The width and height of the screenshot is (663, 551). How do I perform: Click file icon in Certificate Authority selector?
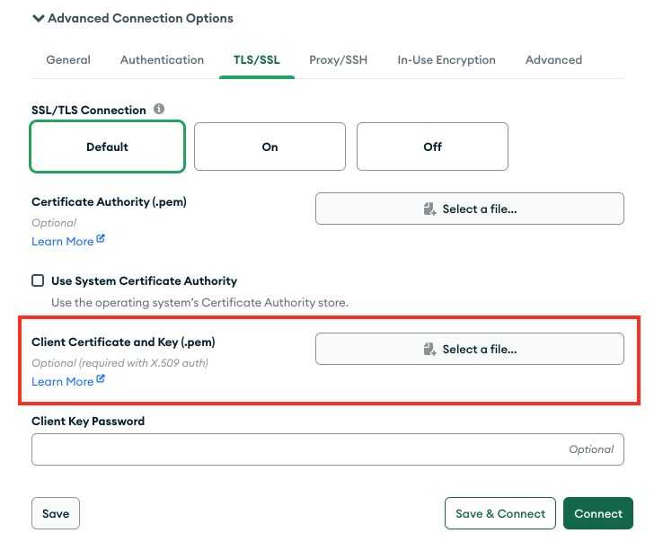coord(429,209)
